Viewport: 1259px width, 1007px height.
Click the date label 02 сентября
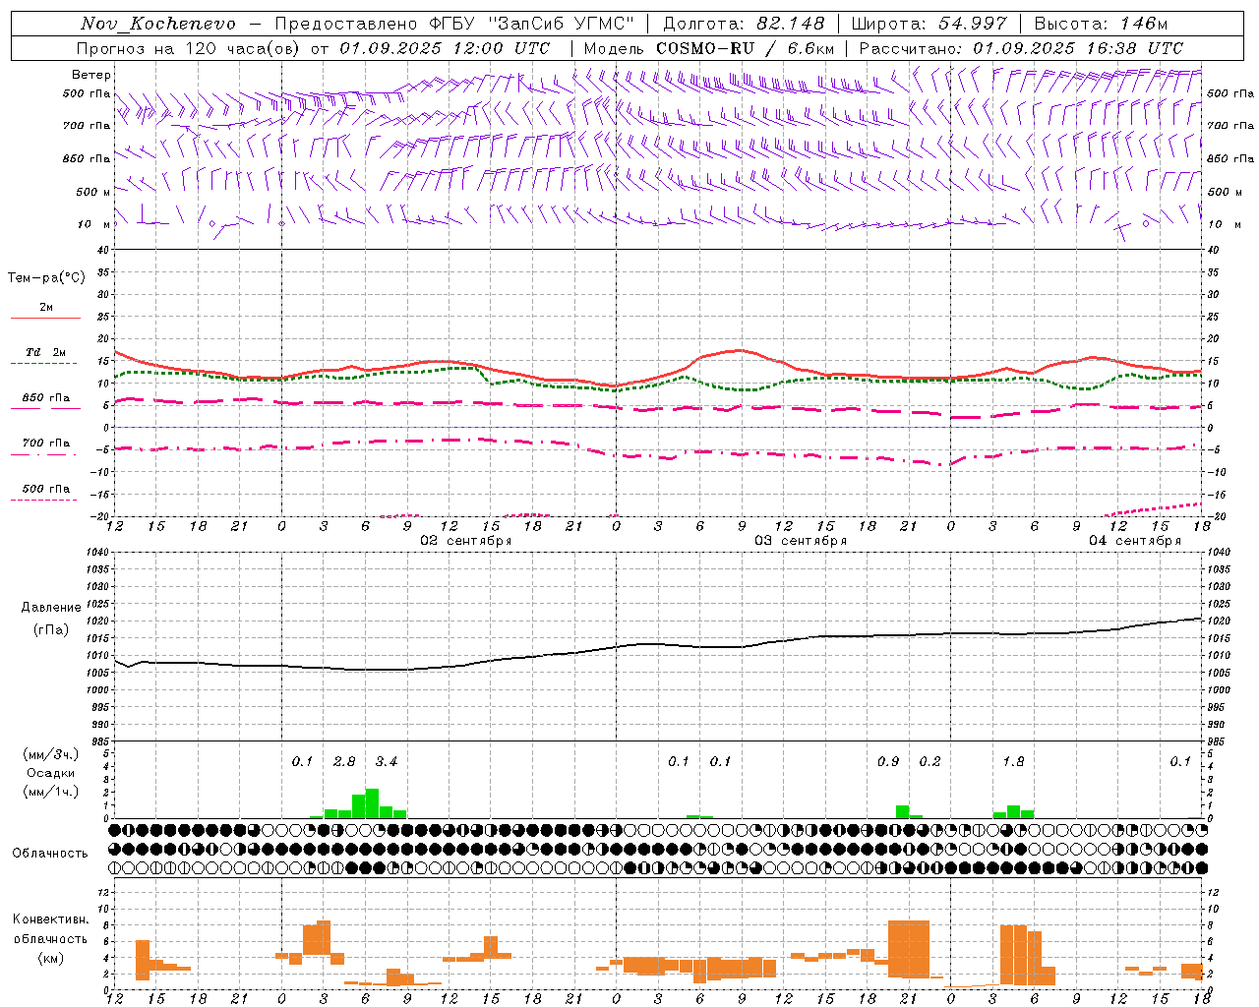point(466,541)
